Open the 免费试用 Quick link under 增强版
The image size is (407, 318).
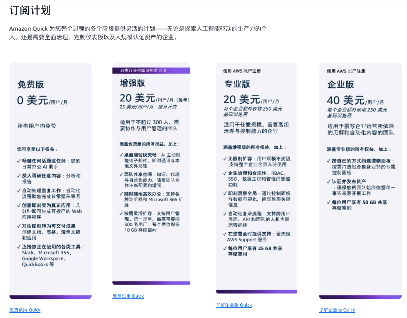click(x=128, y=296)
